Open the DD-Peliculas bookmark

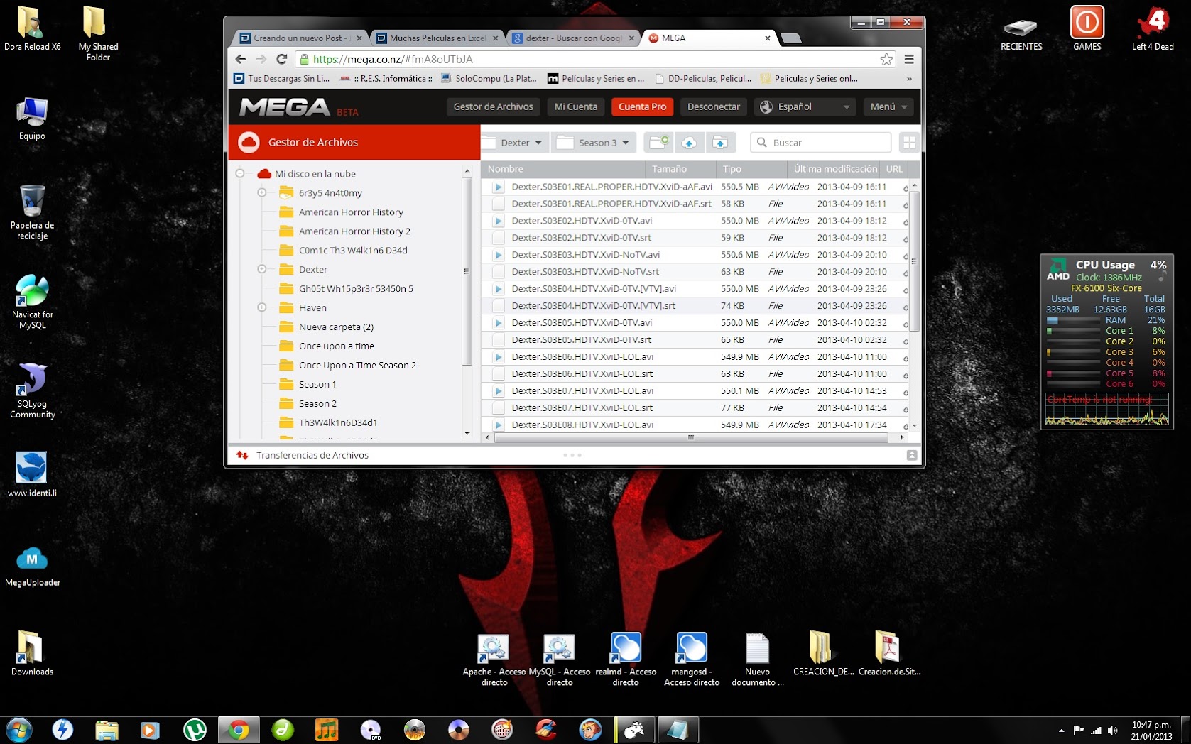point(703,79)
